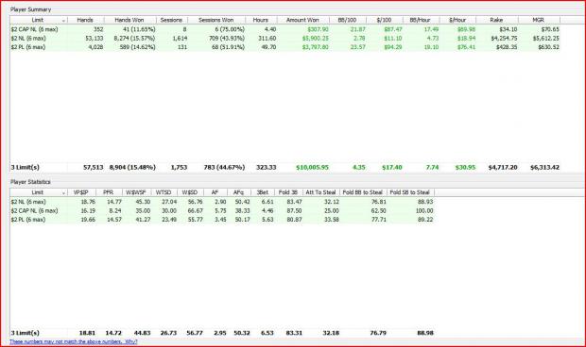586x347 pixels.
Task: Click the PFR column header
Action: pos(109,192)
